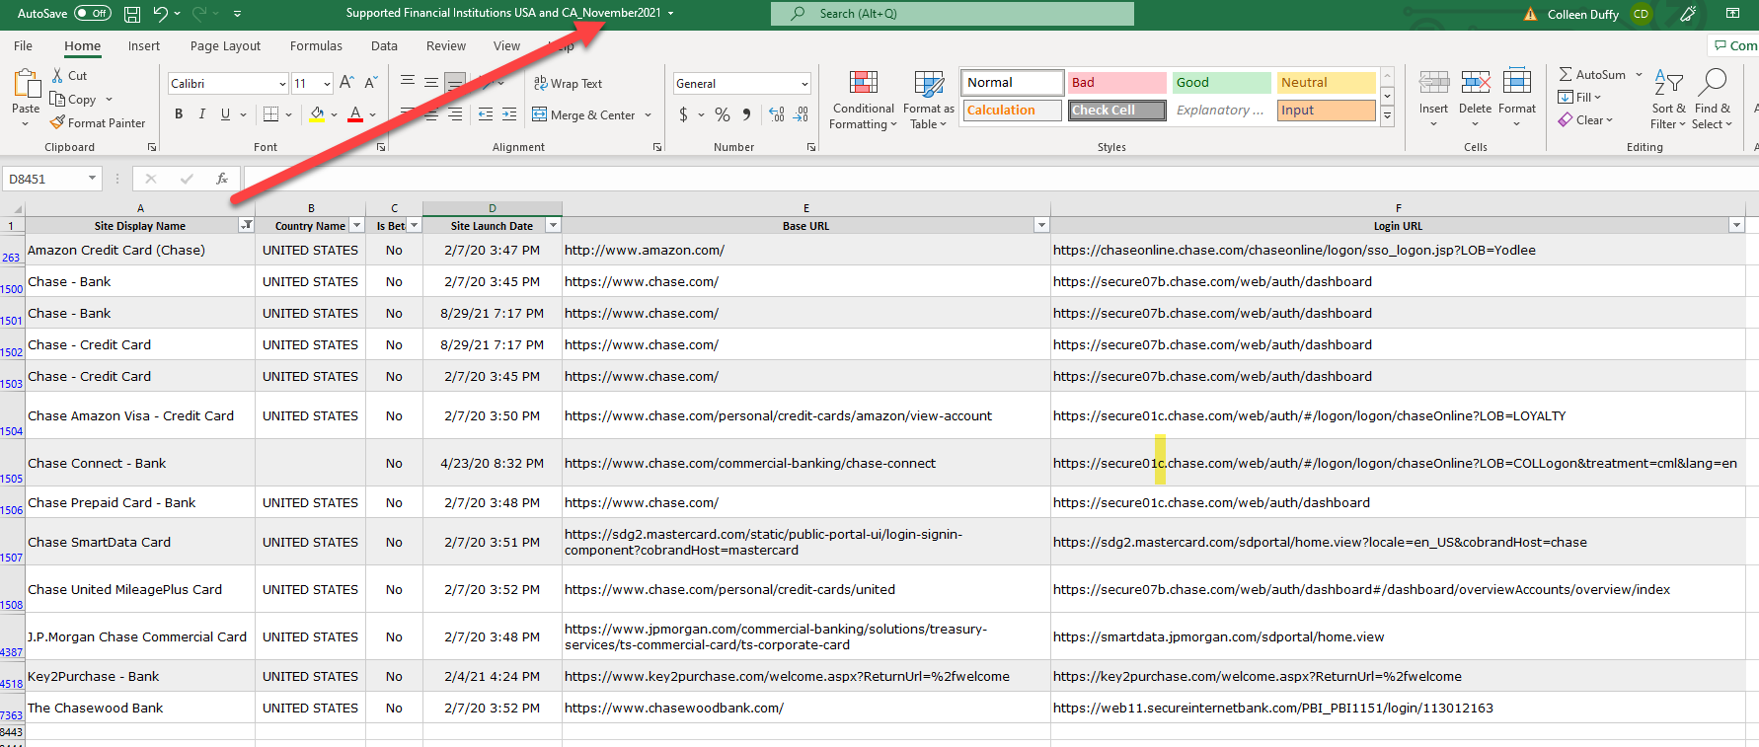This screenshot has height=747, width=1759.
Task: Click the Align Right icon
Action: pyautogui.click(x=455, y=114)
